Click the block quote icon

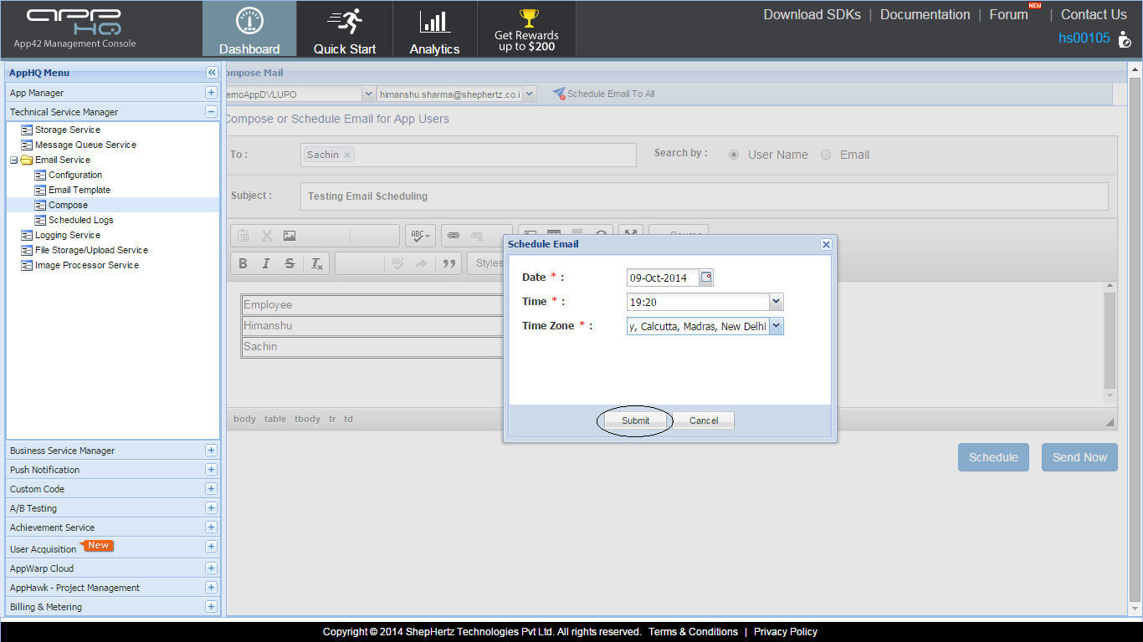(449, 263)
